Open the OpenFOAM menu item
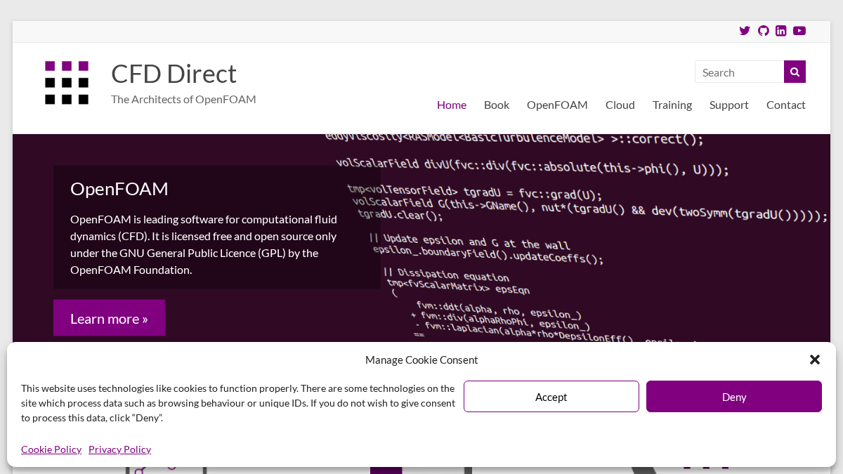 557,105
